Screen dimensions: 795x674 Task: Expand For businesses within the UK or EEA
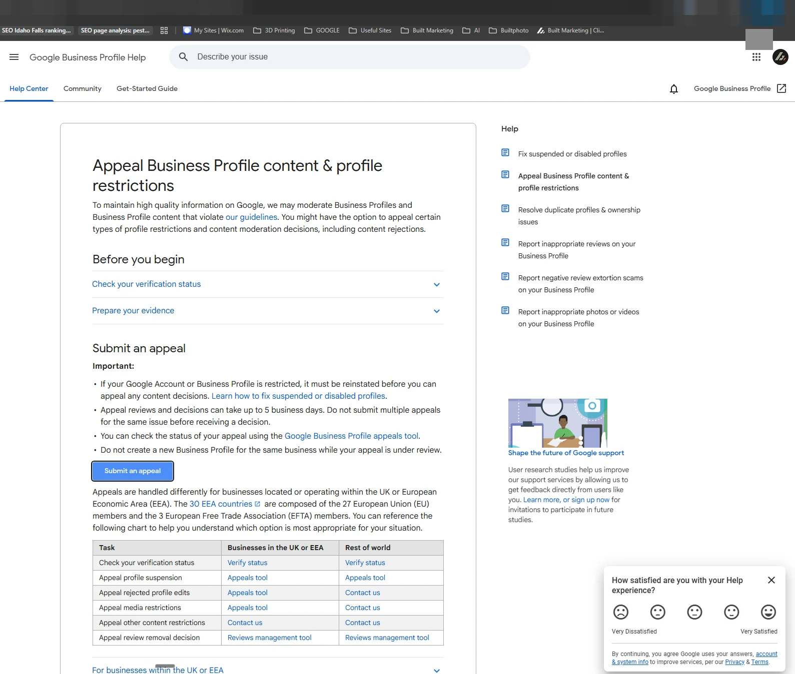[x=268, y=670]
